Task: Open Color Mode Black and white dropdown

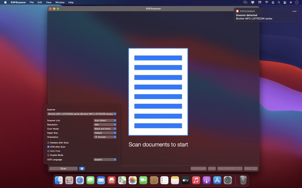Action: [x=105, y=129]
